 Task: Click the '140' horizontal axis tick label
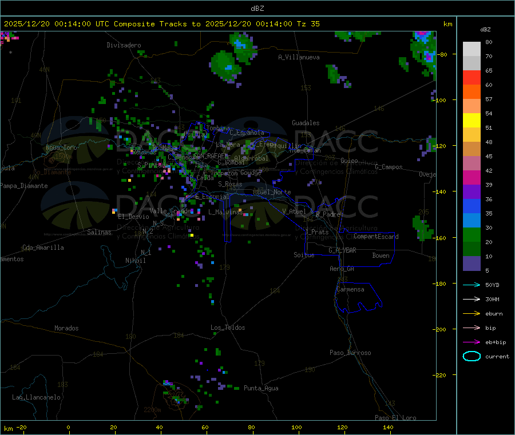pyautogui.click(x=388, y=427)
